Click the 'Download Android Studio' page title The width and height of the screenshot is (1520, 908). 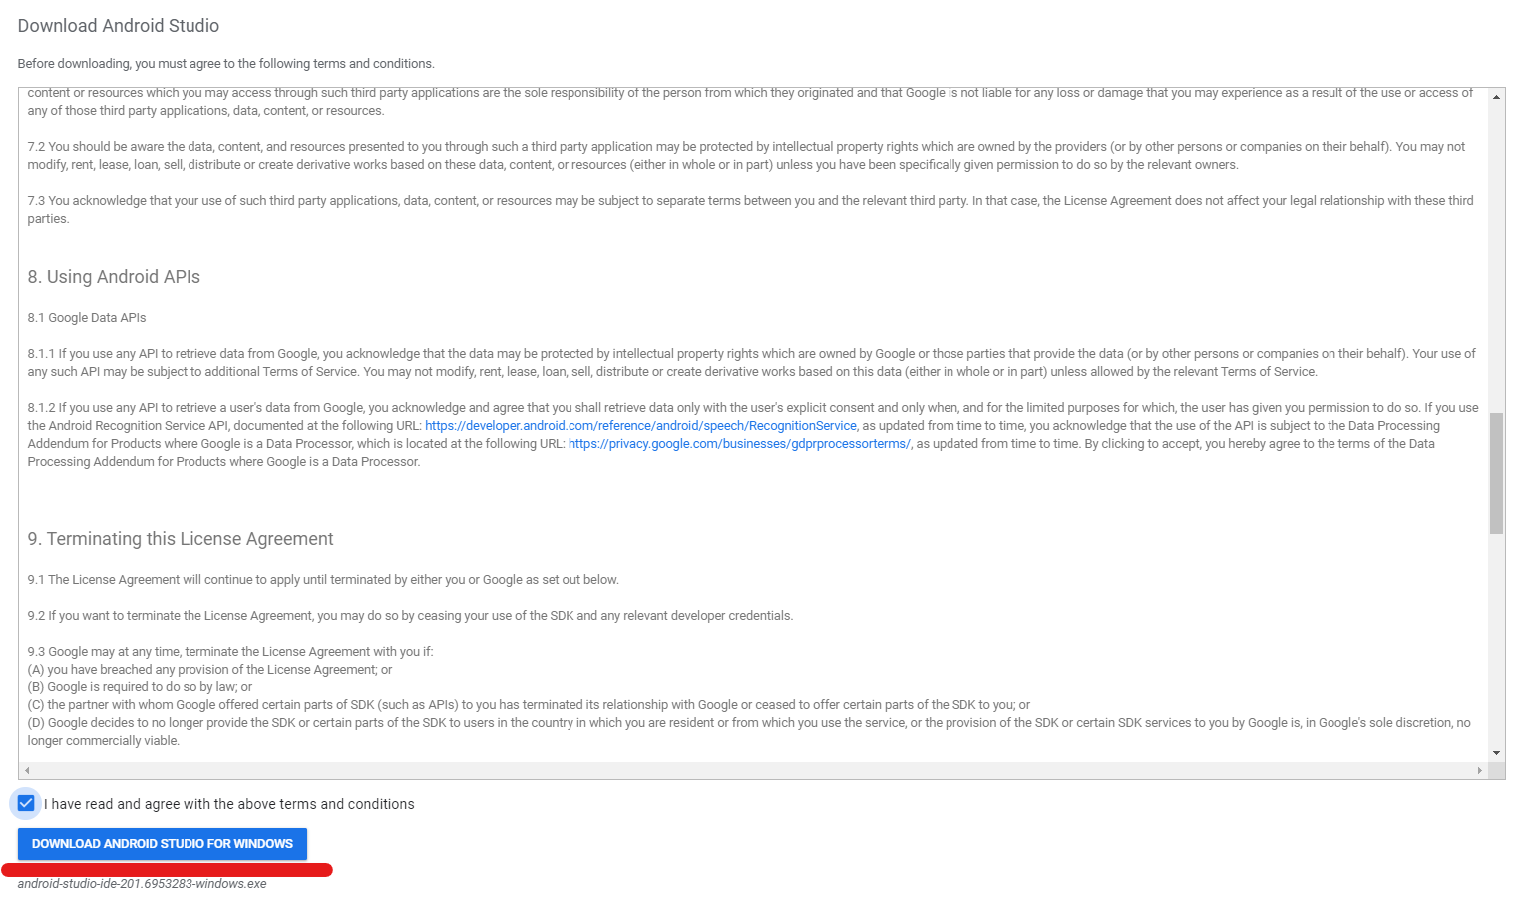(119, 26)
